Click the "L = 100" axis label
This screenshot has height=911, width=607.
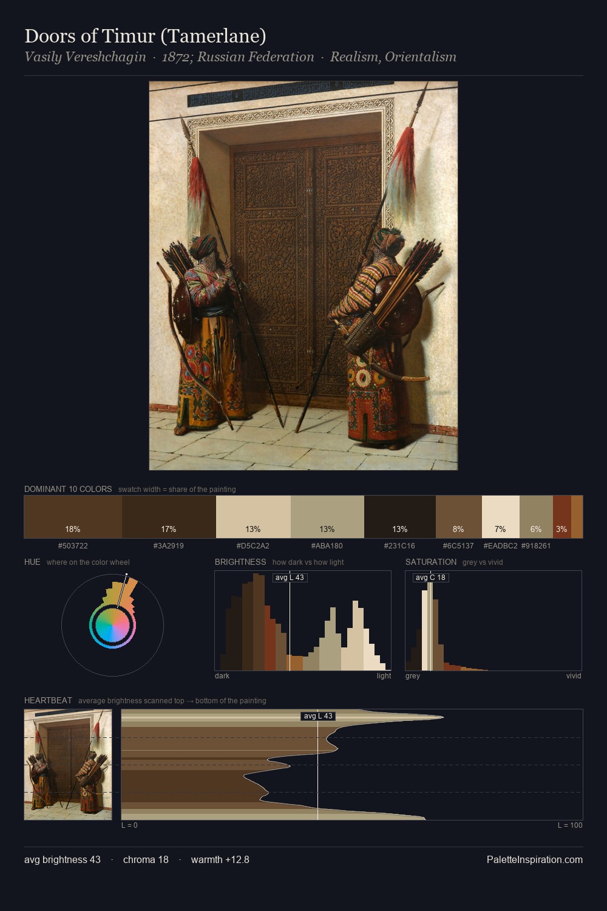pos(570,825)
